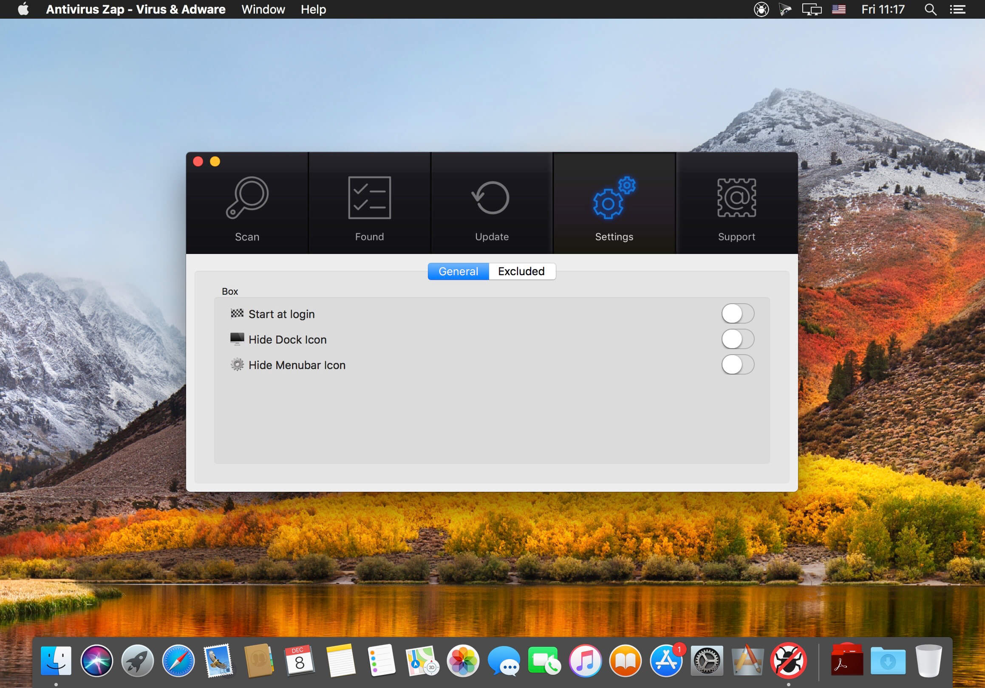Screen dimensions: 985x688
Task: Open the Update circular-arrow tab
Action: [x=492, y=203]
